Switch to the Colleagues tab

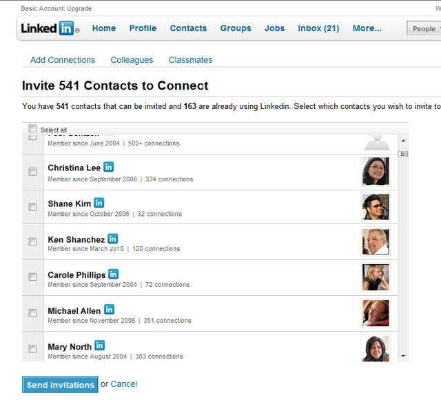click(x=132, y=60)
